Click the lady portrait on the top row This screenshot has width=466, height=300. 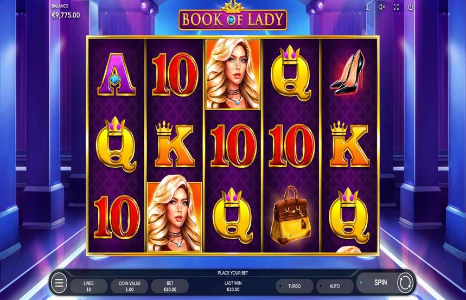(x=233, y=74)
